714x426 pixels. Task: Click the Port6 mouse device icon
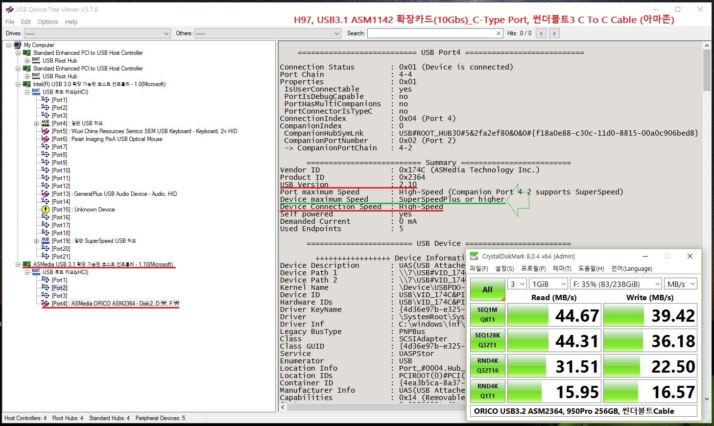tap(45, 139)
